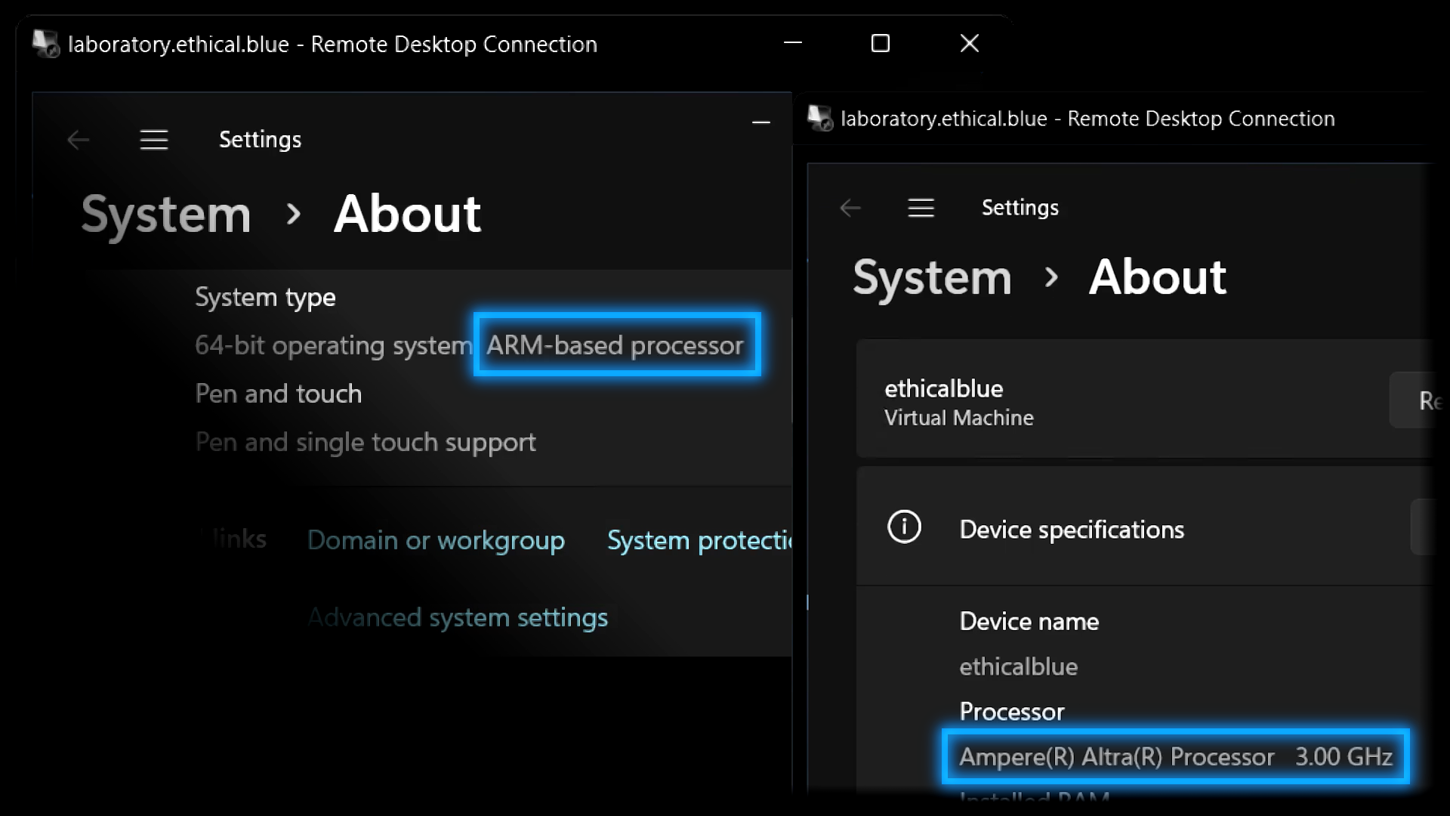Minimize the left Settings window
1450x816 pixels.
click(x=761, y=122)
